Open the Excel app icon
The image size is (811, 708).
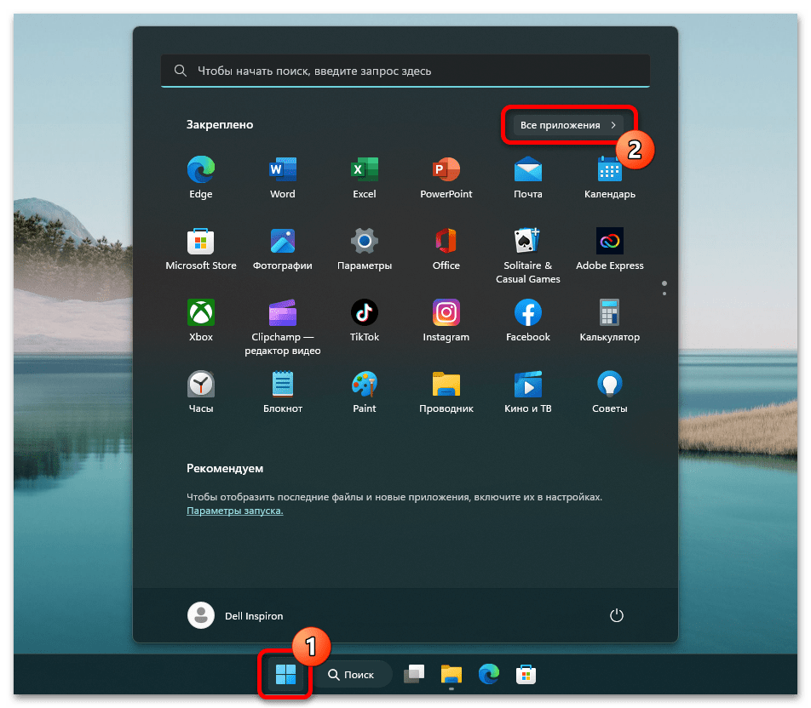pos(364,171)
